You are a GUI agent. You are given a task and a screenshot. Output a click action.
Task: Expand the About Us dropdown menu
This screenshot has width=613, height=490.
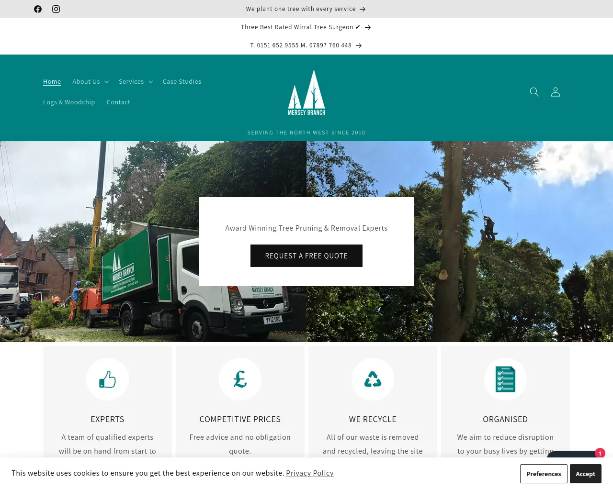[91, 82]
